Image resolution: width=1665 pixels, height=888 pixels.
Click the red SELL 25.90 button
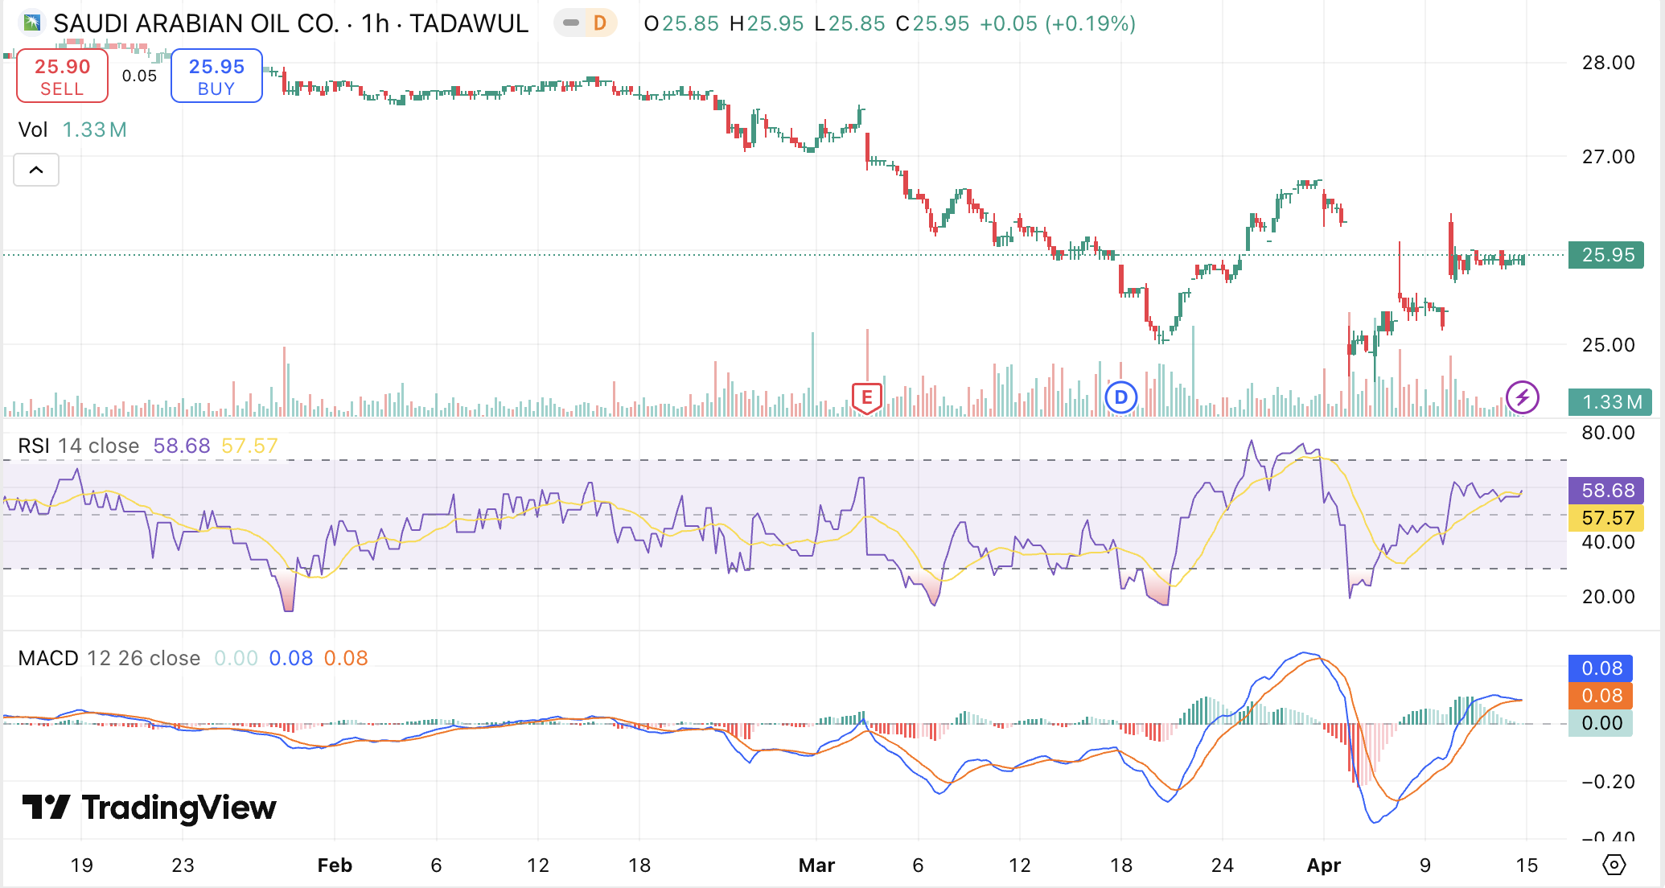pos(63,76)
